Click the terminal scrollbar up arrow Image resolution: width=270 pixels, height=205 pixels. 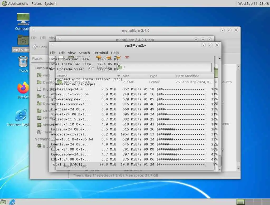pos(220,58)
